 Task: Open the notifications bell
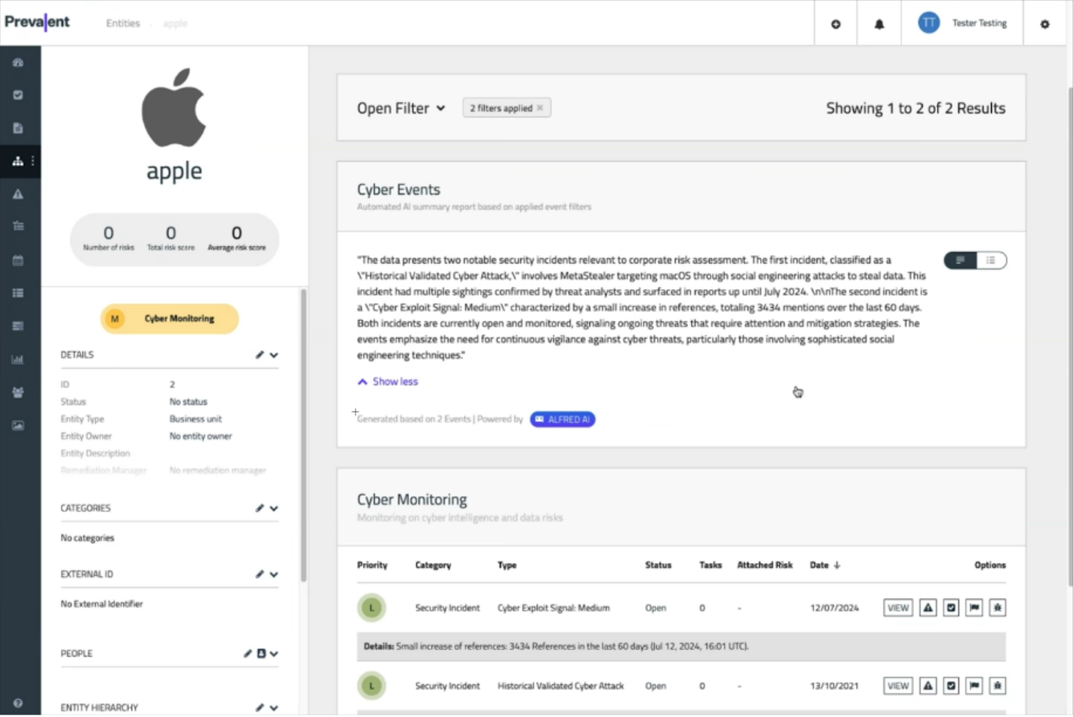pos(879,24)
